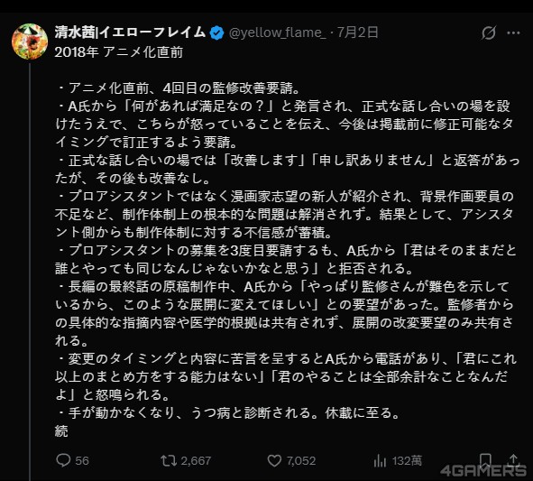Click the thread line below the avatar
This screenshot has width=533, height=481.
30,271
